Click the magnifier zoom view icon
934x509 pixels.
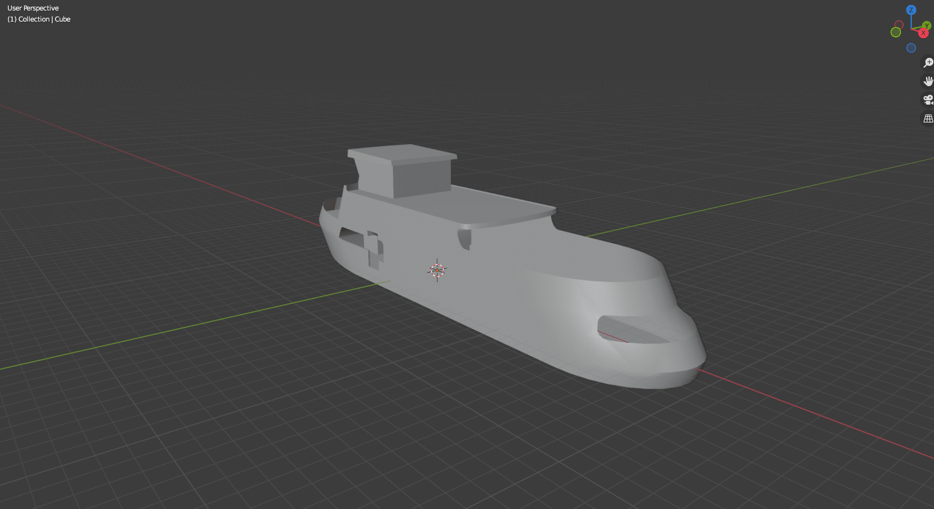click(928, 63)
